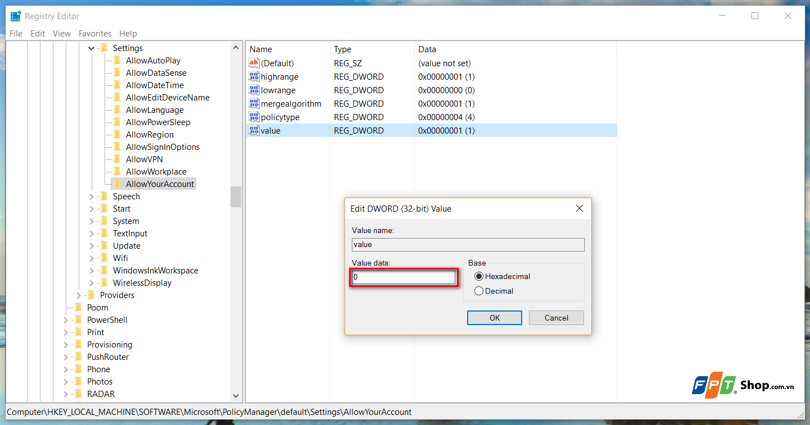Viewport: 810px width, 425px height.
Task: Open the Favorites menu
Action: click(94, 33)
